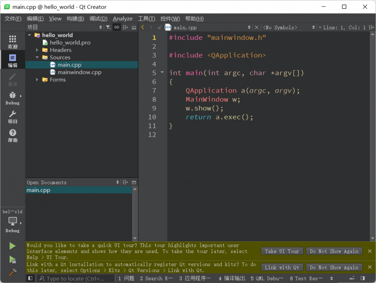
Task: Toggle right sidebar visibility in status bar
Action: [x=362, y=278]
